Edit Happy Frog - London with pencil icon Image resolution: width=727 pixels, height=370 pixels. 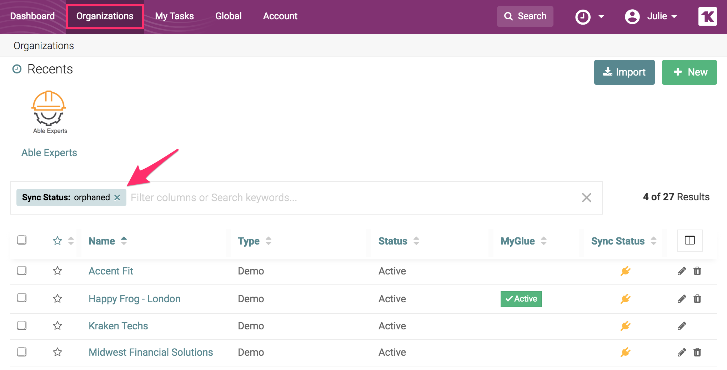click(x=682, y=299)
